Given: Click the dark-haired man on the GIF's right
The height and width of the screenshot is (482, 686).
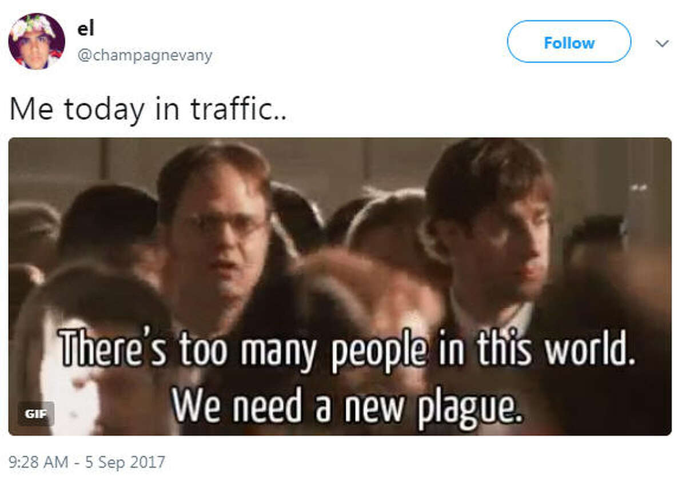Looking at the screenshot, I should tap(492, 240).
